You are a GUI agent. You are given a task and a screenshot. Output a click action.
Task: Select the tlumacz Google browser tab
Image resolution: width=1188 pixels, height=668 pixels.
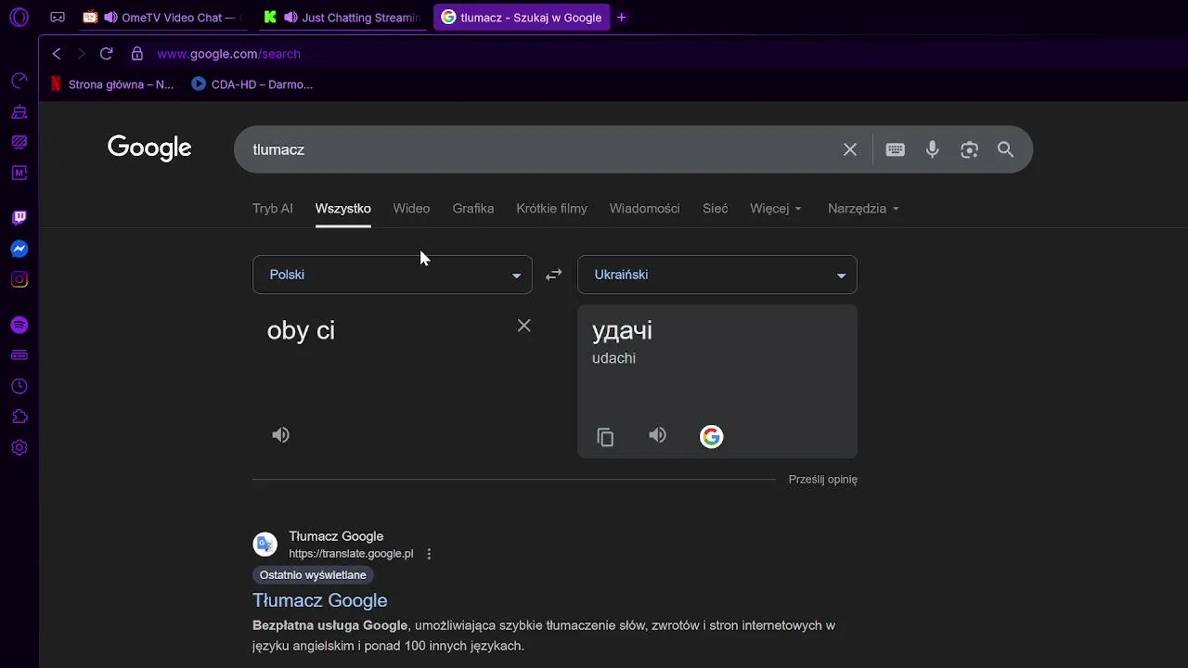tap(522, 18)
